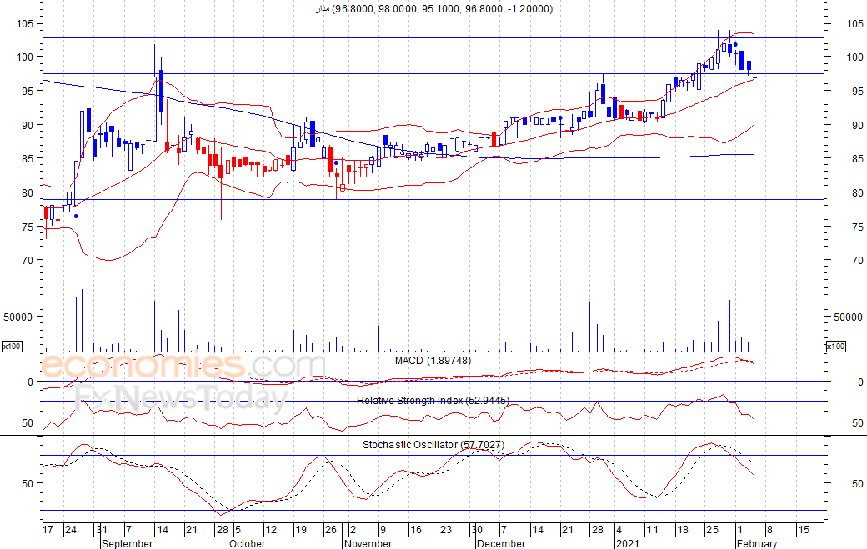This screenshot has width=867, height=549.
Task: Click the date label 4 on time axis
Action: click(619, 530)
